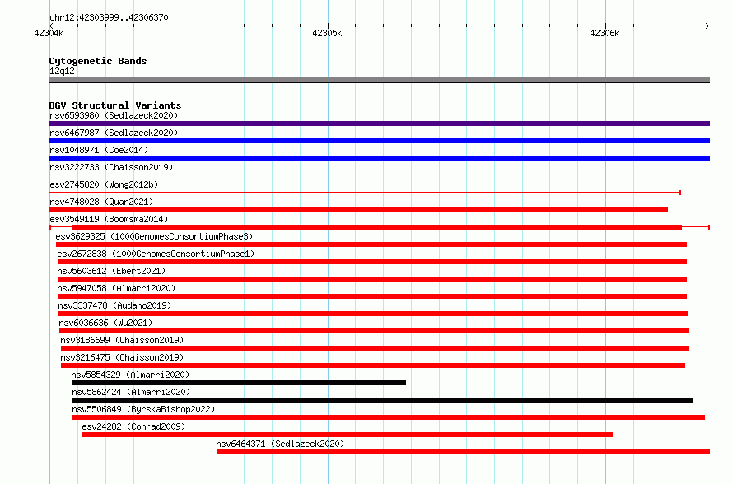
Task: Open esv2672838 (1000GenomesConsortiumPhase1) label
Action: coord(156,254)
